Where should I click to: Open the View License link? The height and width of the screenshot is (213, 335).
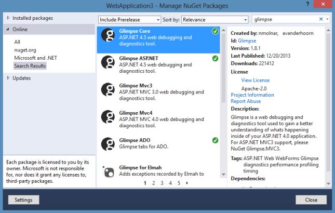pyautogui.click(x=256, y=80)
